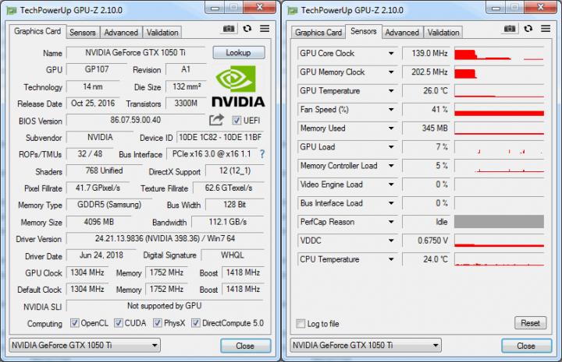Open the GPU Core Clock sensor dropdown
This screenshot has height=362, width=562.
391,54
